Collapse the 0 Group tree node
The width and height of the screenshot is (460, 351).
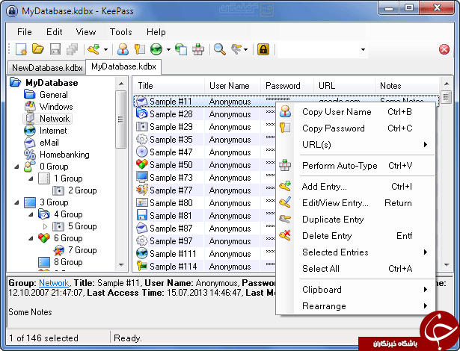17,167
